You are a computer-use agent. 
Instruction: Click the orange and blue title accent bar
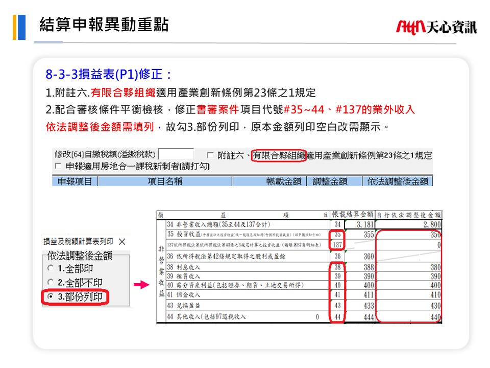[19, 27]
